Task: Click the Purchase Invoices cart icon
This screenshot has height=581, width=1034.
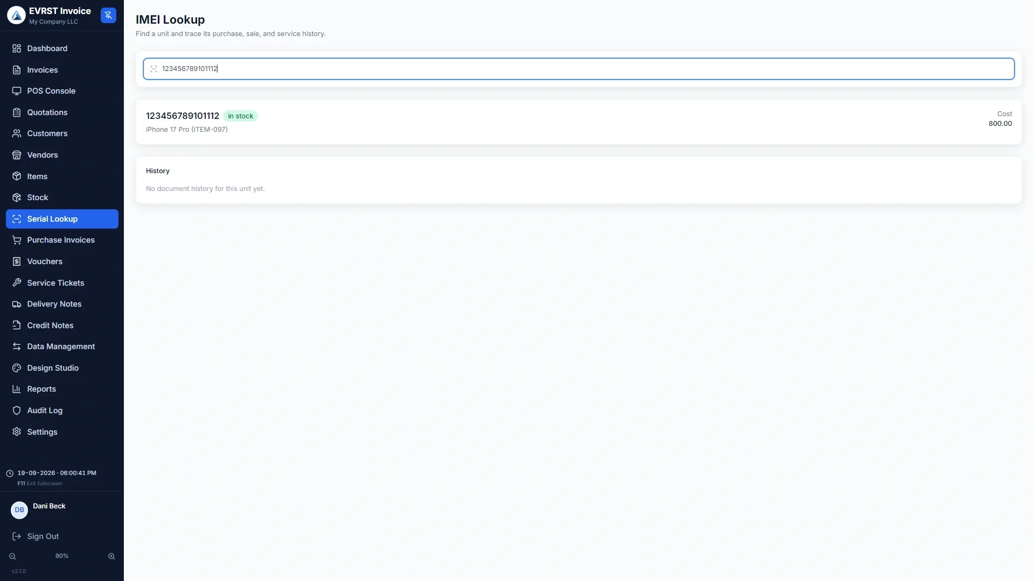Action: pos(17,240)
